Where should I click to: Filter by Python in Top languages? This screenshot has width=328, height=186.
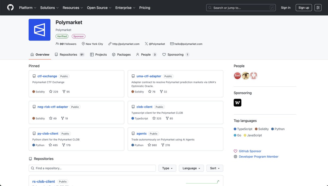(278, 129)
